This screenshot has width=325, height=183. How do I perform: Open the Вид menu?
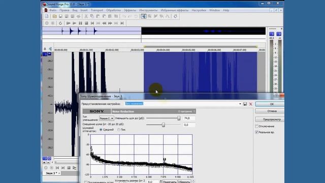75,10
